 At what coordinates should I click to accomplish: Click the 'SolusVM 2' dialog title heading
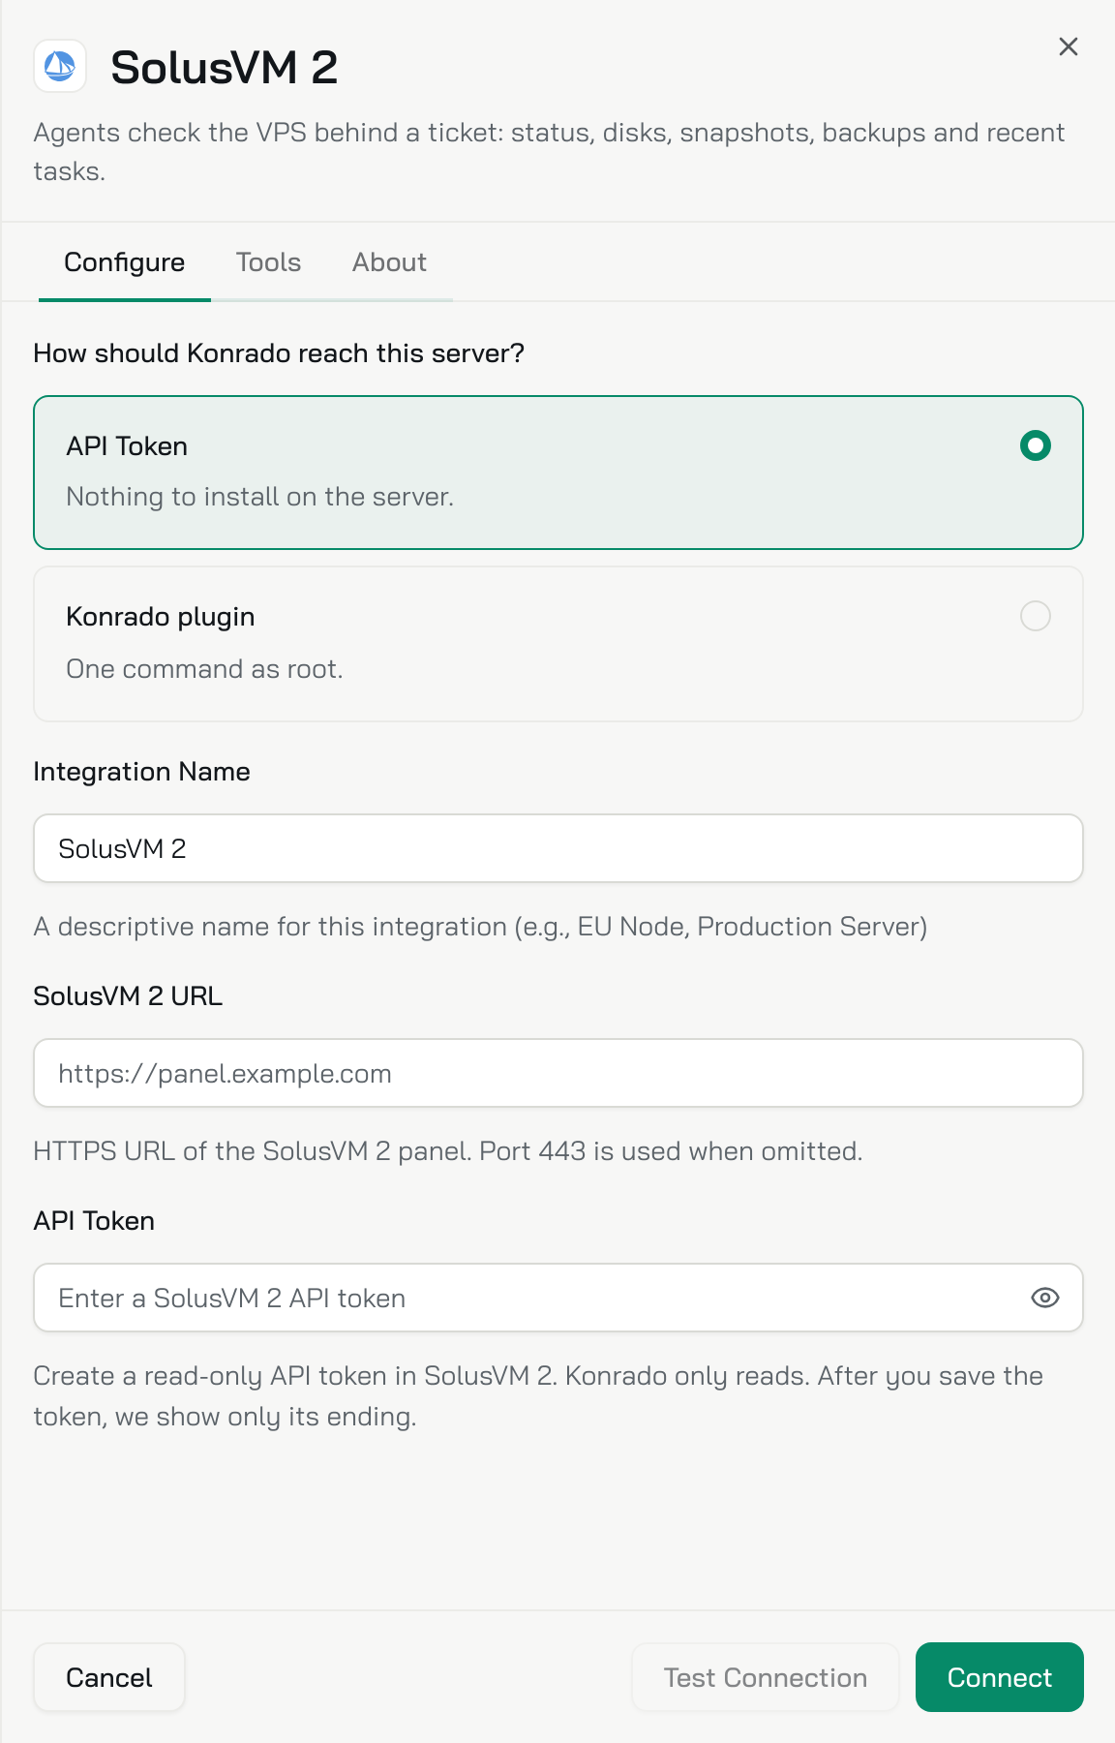224,68
